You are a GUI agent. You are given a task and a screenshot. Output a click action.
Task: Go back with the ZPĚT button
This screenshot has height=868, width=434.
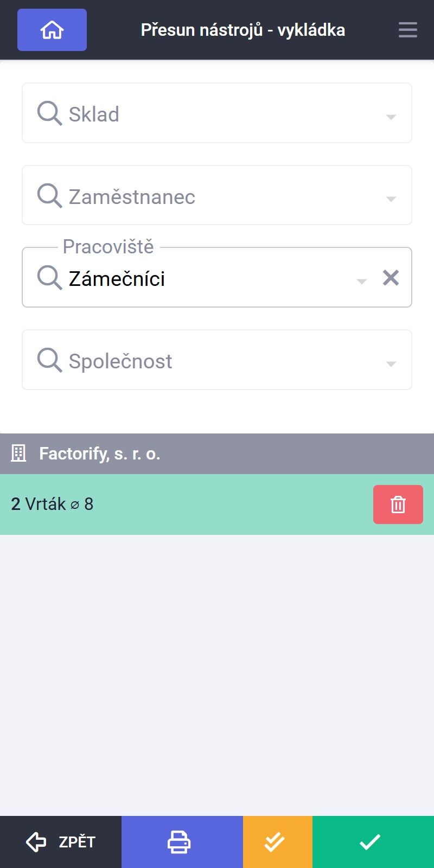tap(61, 842)
